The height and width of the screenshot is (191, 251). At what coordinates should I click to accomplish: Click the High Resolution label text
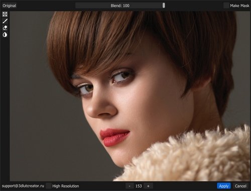[x=66, y=186]
